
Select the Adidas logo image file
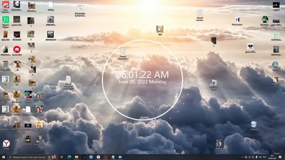(250, 48)
